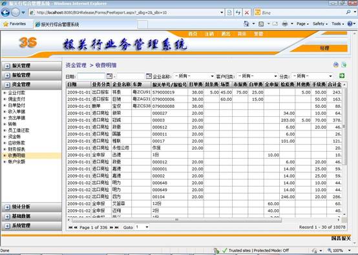Click the red Stop loading icon
Viewport: 358px width, 255px height.
pos(247,12)
